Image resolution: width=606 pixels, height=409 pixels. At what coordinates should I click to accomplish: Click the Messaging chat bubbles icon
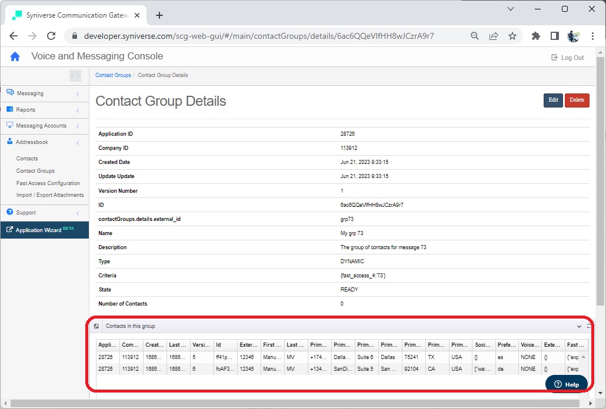[10, 93]
